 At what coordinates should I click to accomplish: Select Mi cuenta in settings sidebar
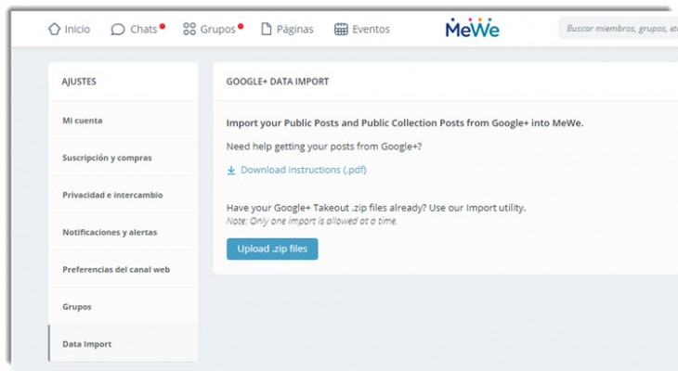[124, 121]
